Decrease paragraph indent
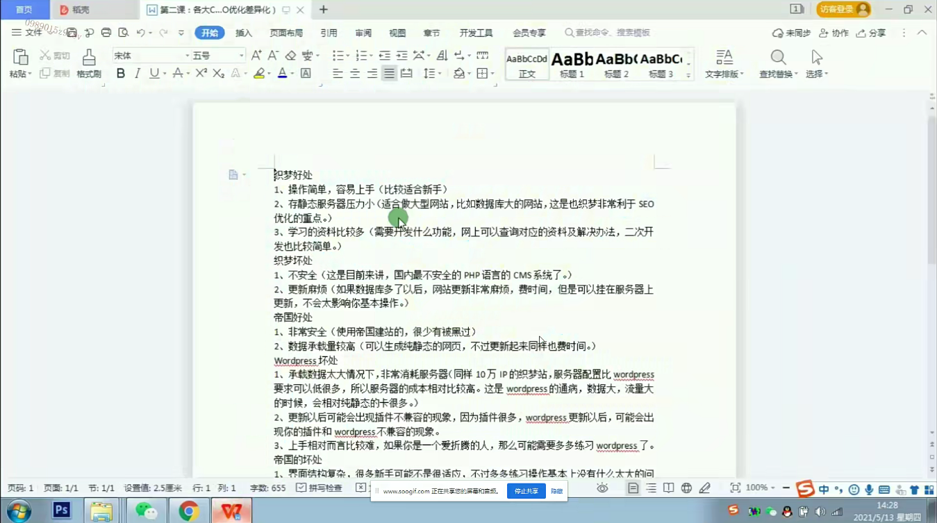 [385, 56]
